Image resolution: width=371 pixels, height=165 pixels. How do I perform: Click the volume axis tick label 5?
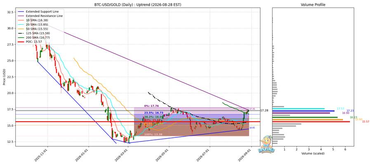pyautogui.click(x=333, y=149)
